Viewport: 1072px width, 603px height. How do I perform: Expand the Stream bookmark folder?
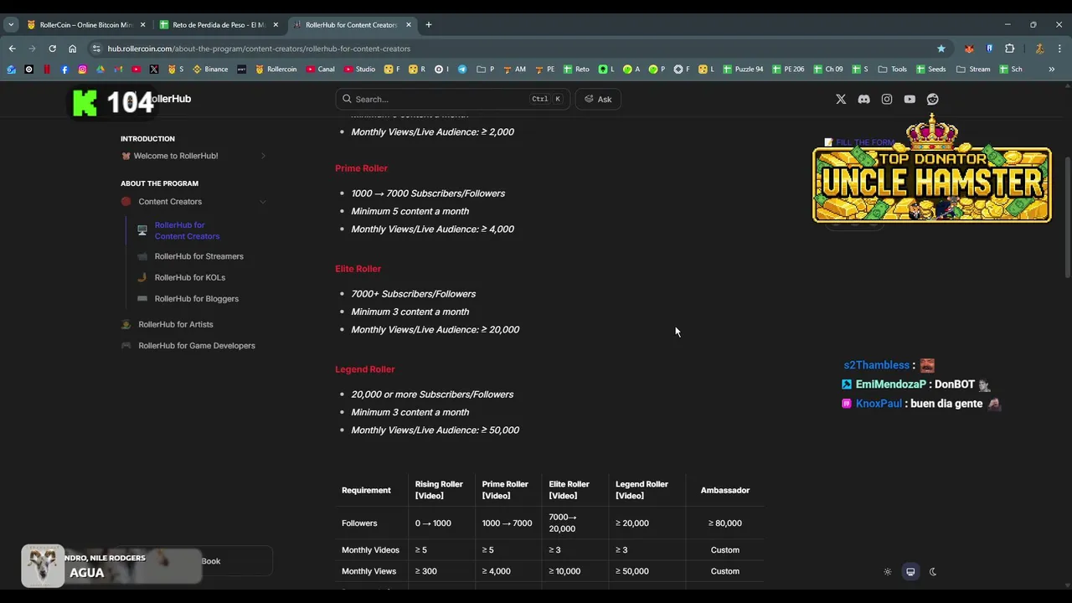click(973, 70)
